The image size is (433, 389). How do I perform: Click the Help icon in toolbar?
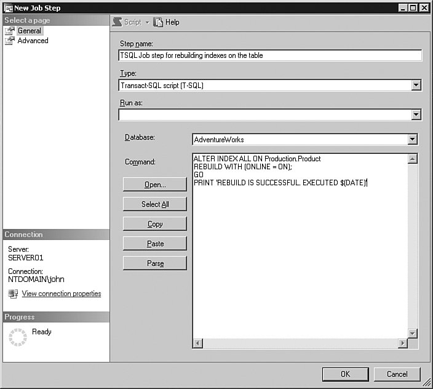pos(159,22)
